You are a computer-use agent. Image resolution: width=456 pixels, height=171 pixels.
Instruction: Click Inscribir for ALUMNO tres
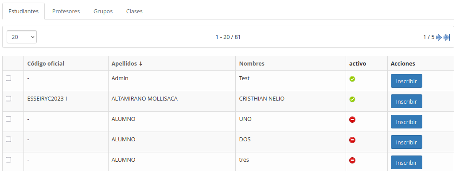[406, 163]
